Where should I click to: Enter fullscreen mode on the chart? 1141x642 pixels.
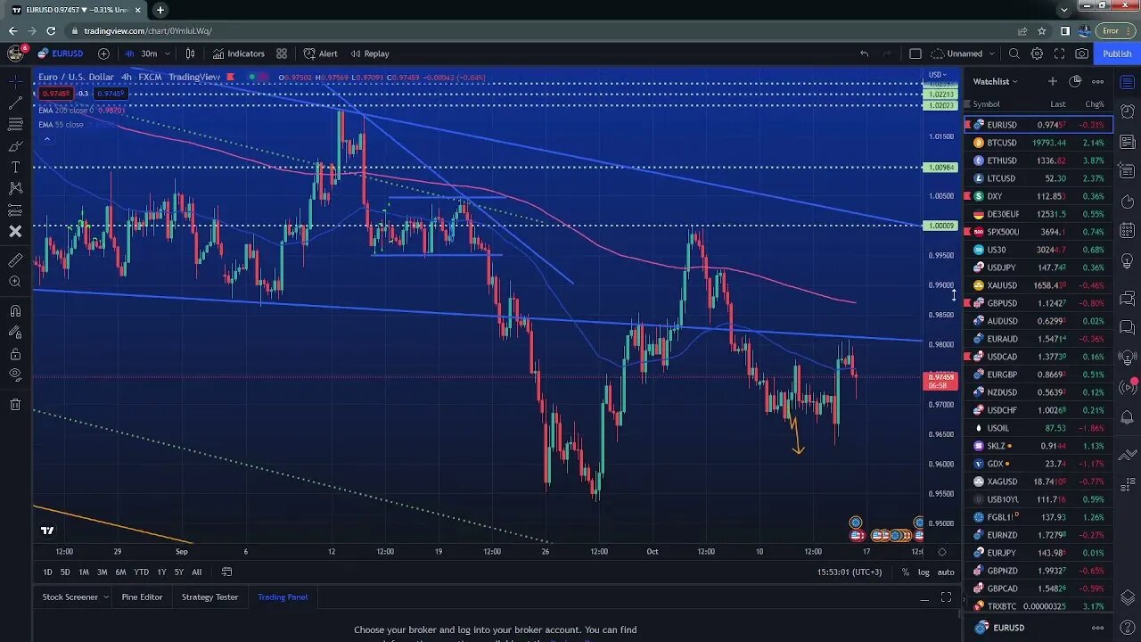coord(1059,53)
